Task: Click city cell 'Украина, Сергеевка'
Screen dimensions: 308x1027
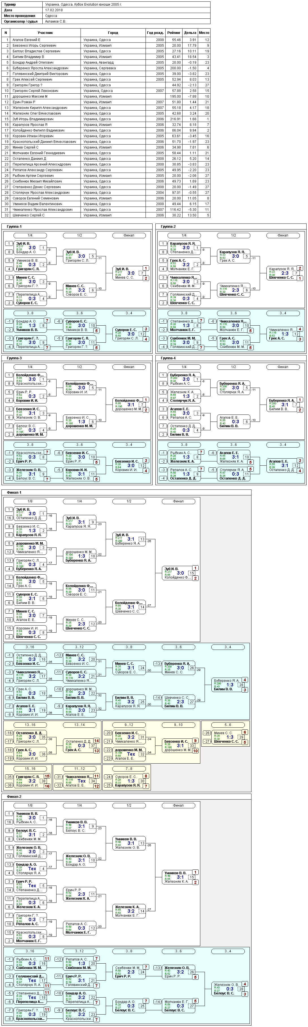Action: pos(99,68)
